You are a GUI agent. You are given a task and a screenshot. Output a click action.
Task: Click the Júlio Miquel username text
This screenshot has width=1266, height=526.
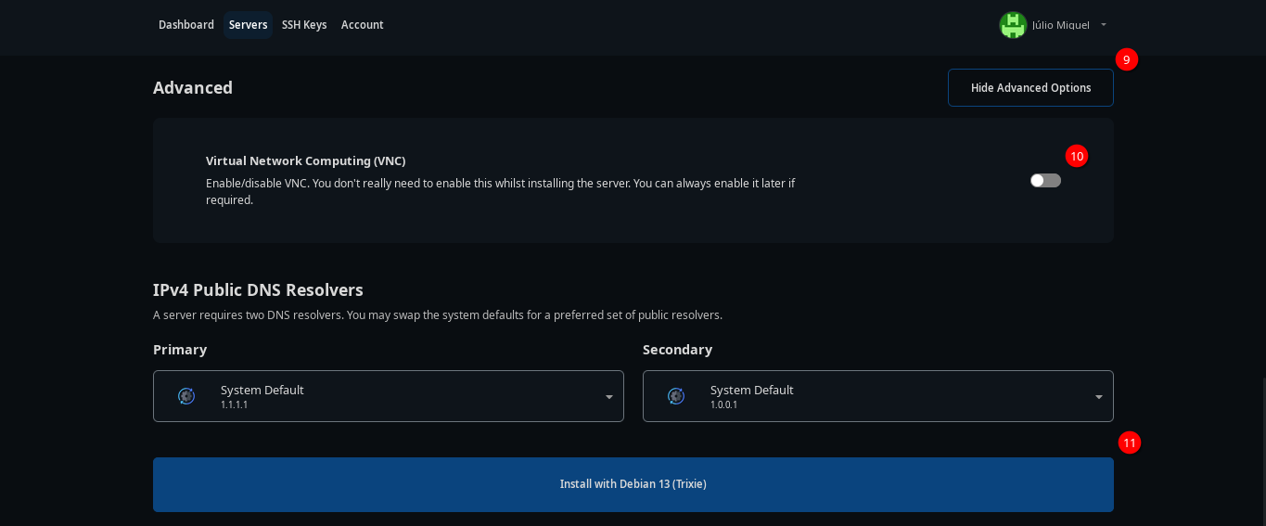pos(1060,25)
